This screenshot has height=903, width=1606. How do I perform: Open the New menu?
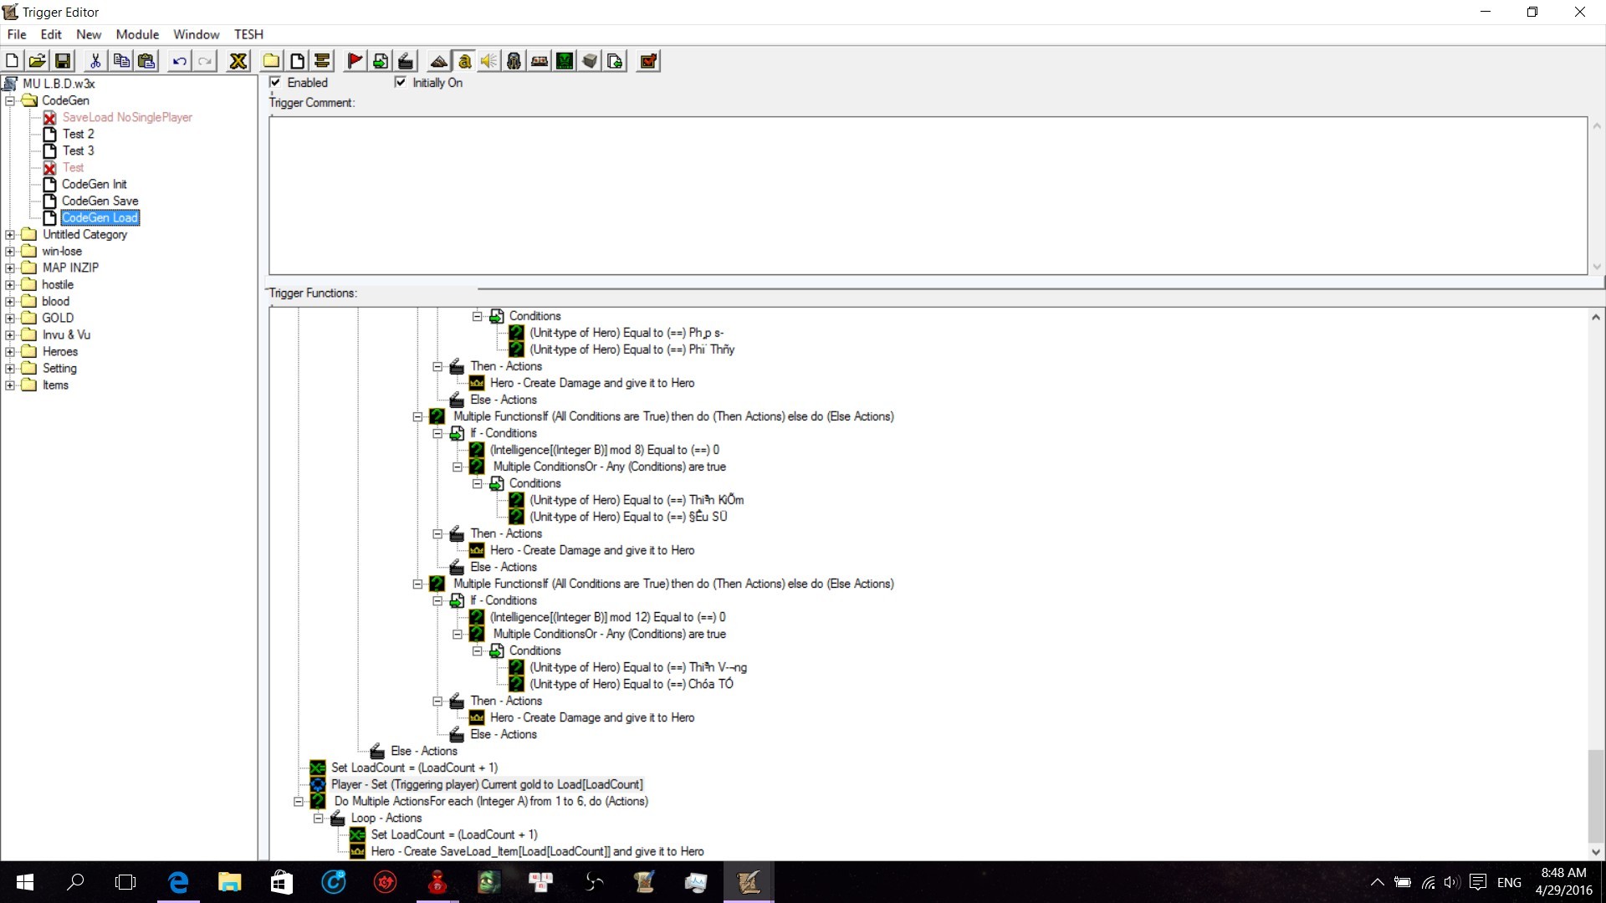89,34
